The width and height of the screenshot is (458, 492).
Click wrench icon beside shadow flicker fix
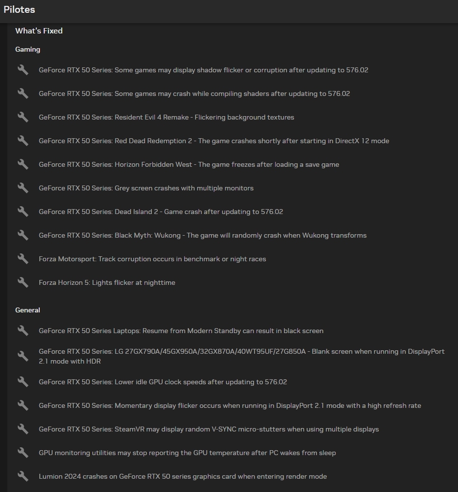click(x=23, y=70)
